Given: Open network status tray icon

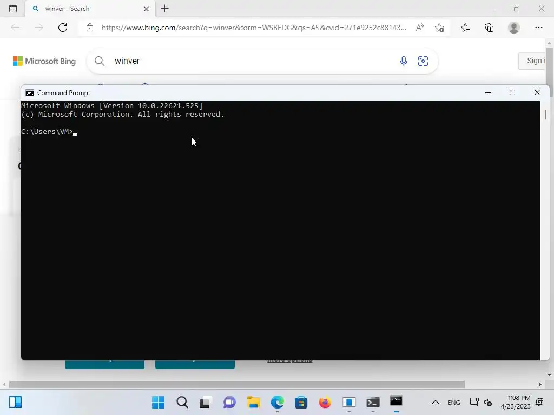Looking at the screenshot, I should point(474,402).
